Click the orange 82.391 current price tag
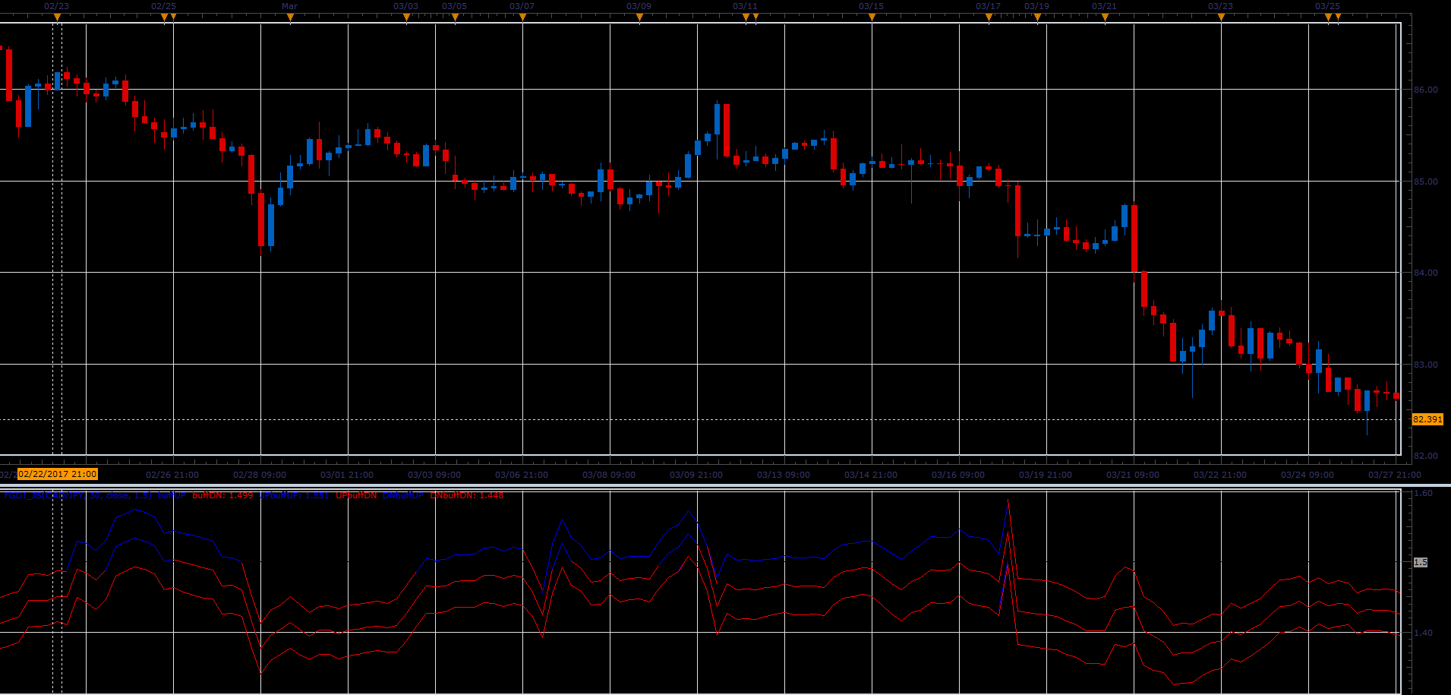The height and width of the screenshot is (695, 1451). [1427, 419]
